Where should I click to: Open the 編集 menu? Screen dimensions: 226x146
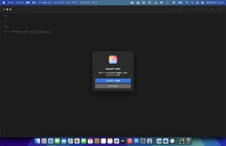pos(28,3)
